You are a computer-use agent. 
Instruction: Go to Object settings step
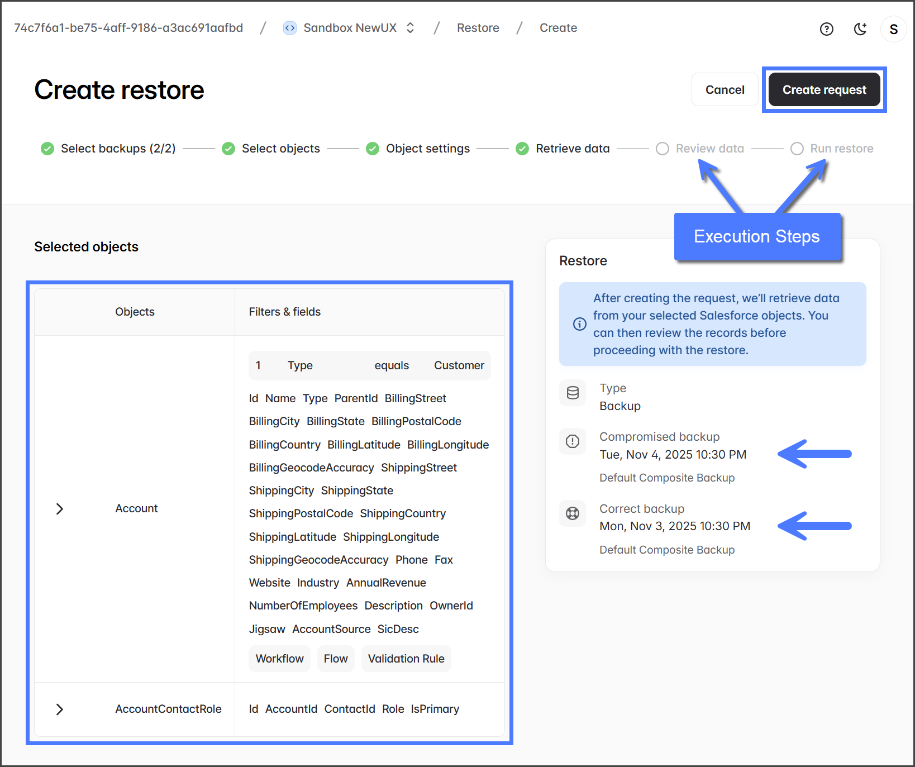click(427, 149)
